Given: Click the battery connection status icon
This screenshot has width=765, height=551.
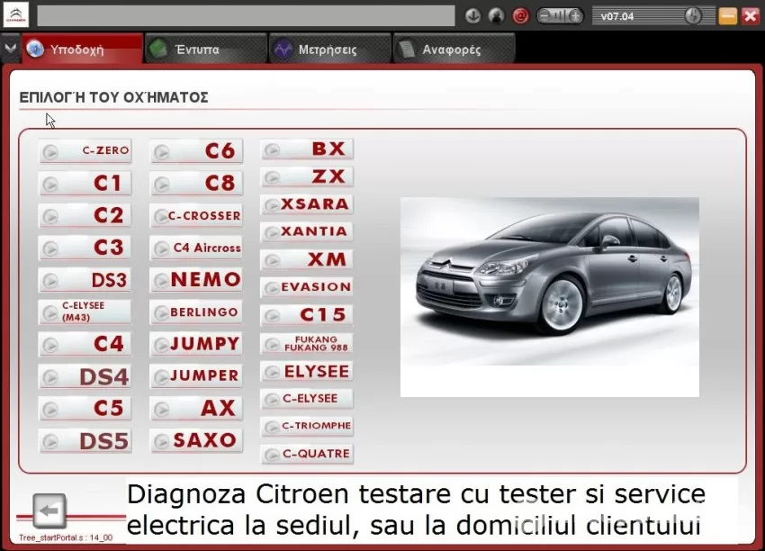Looking at the screenshot, I should click(x=560, y=16).
